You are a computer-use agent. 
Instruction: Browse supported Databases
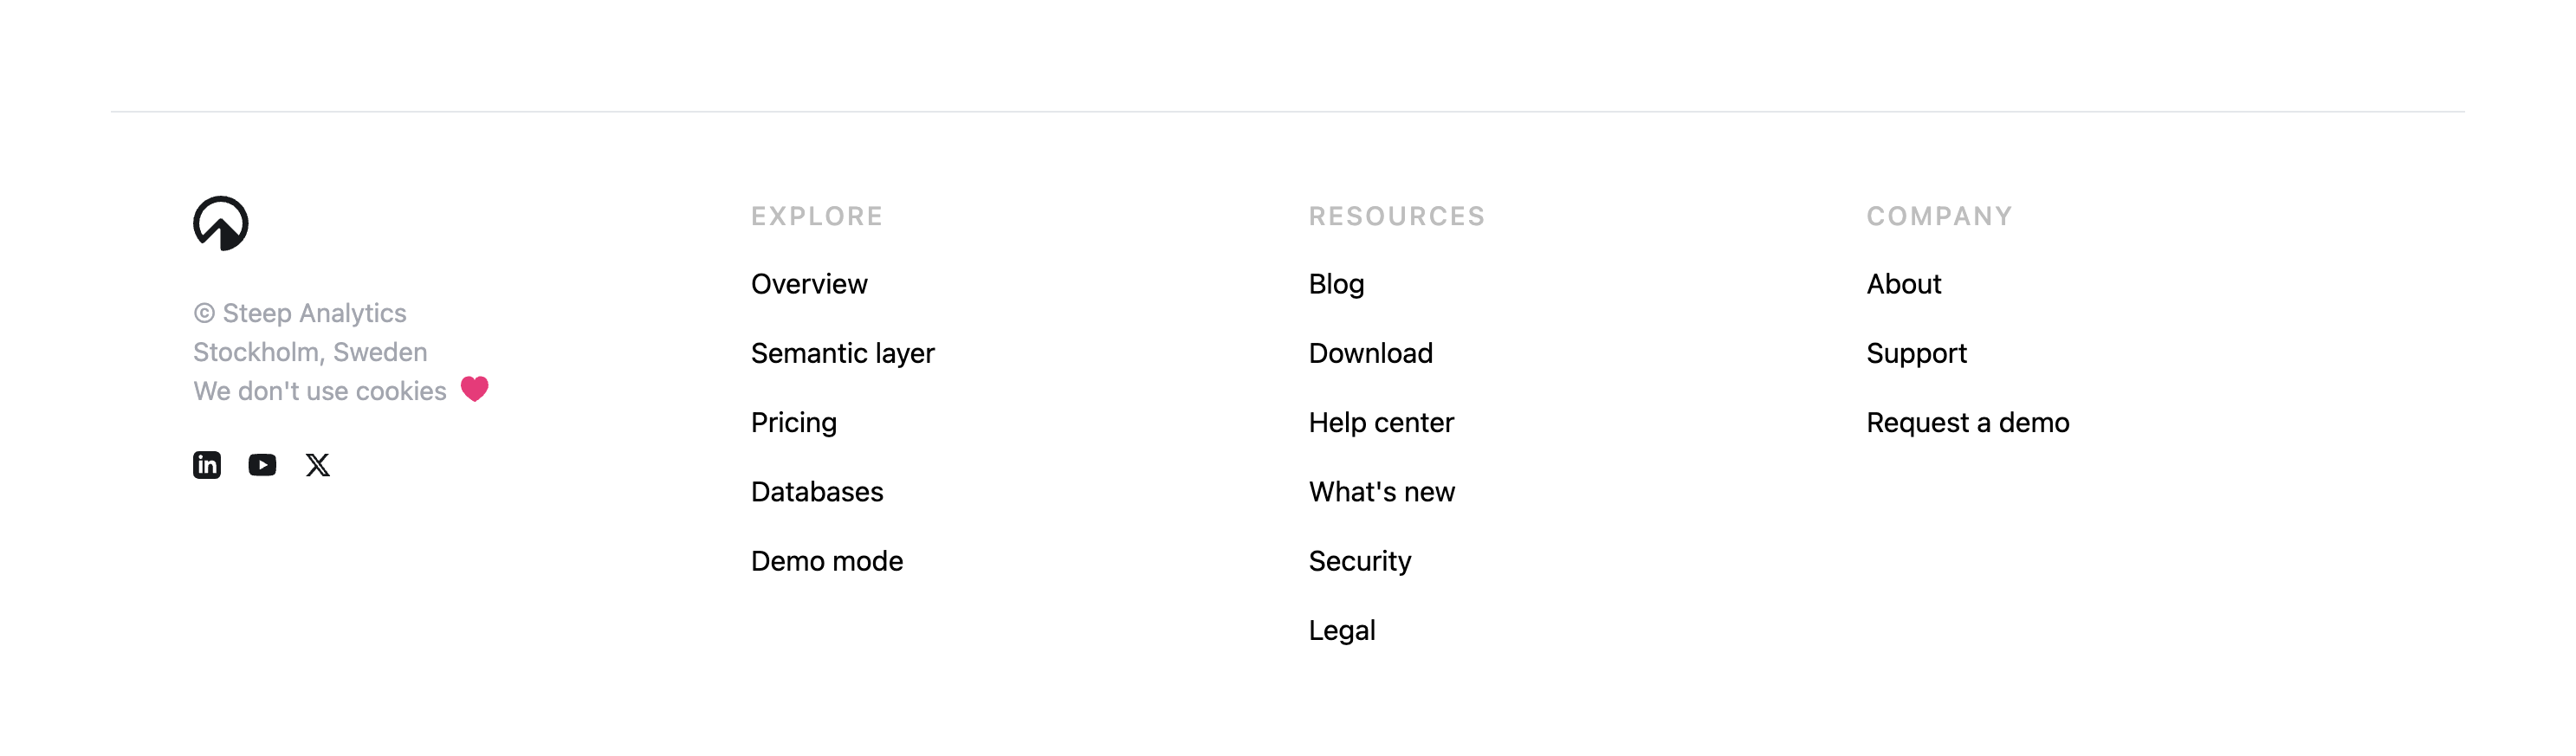coord(817,491)
